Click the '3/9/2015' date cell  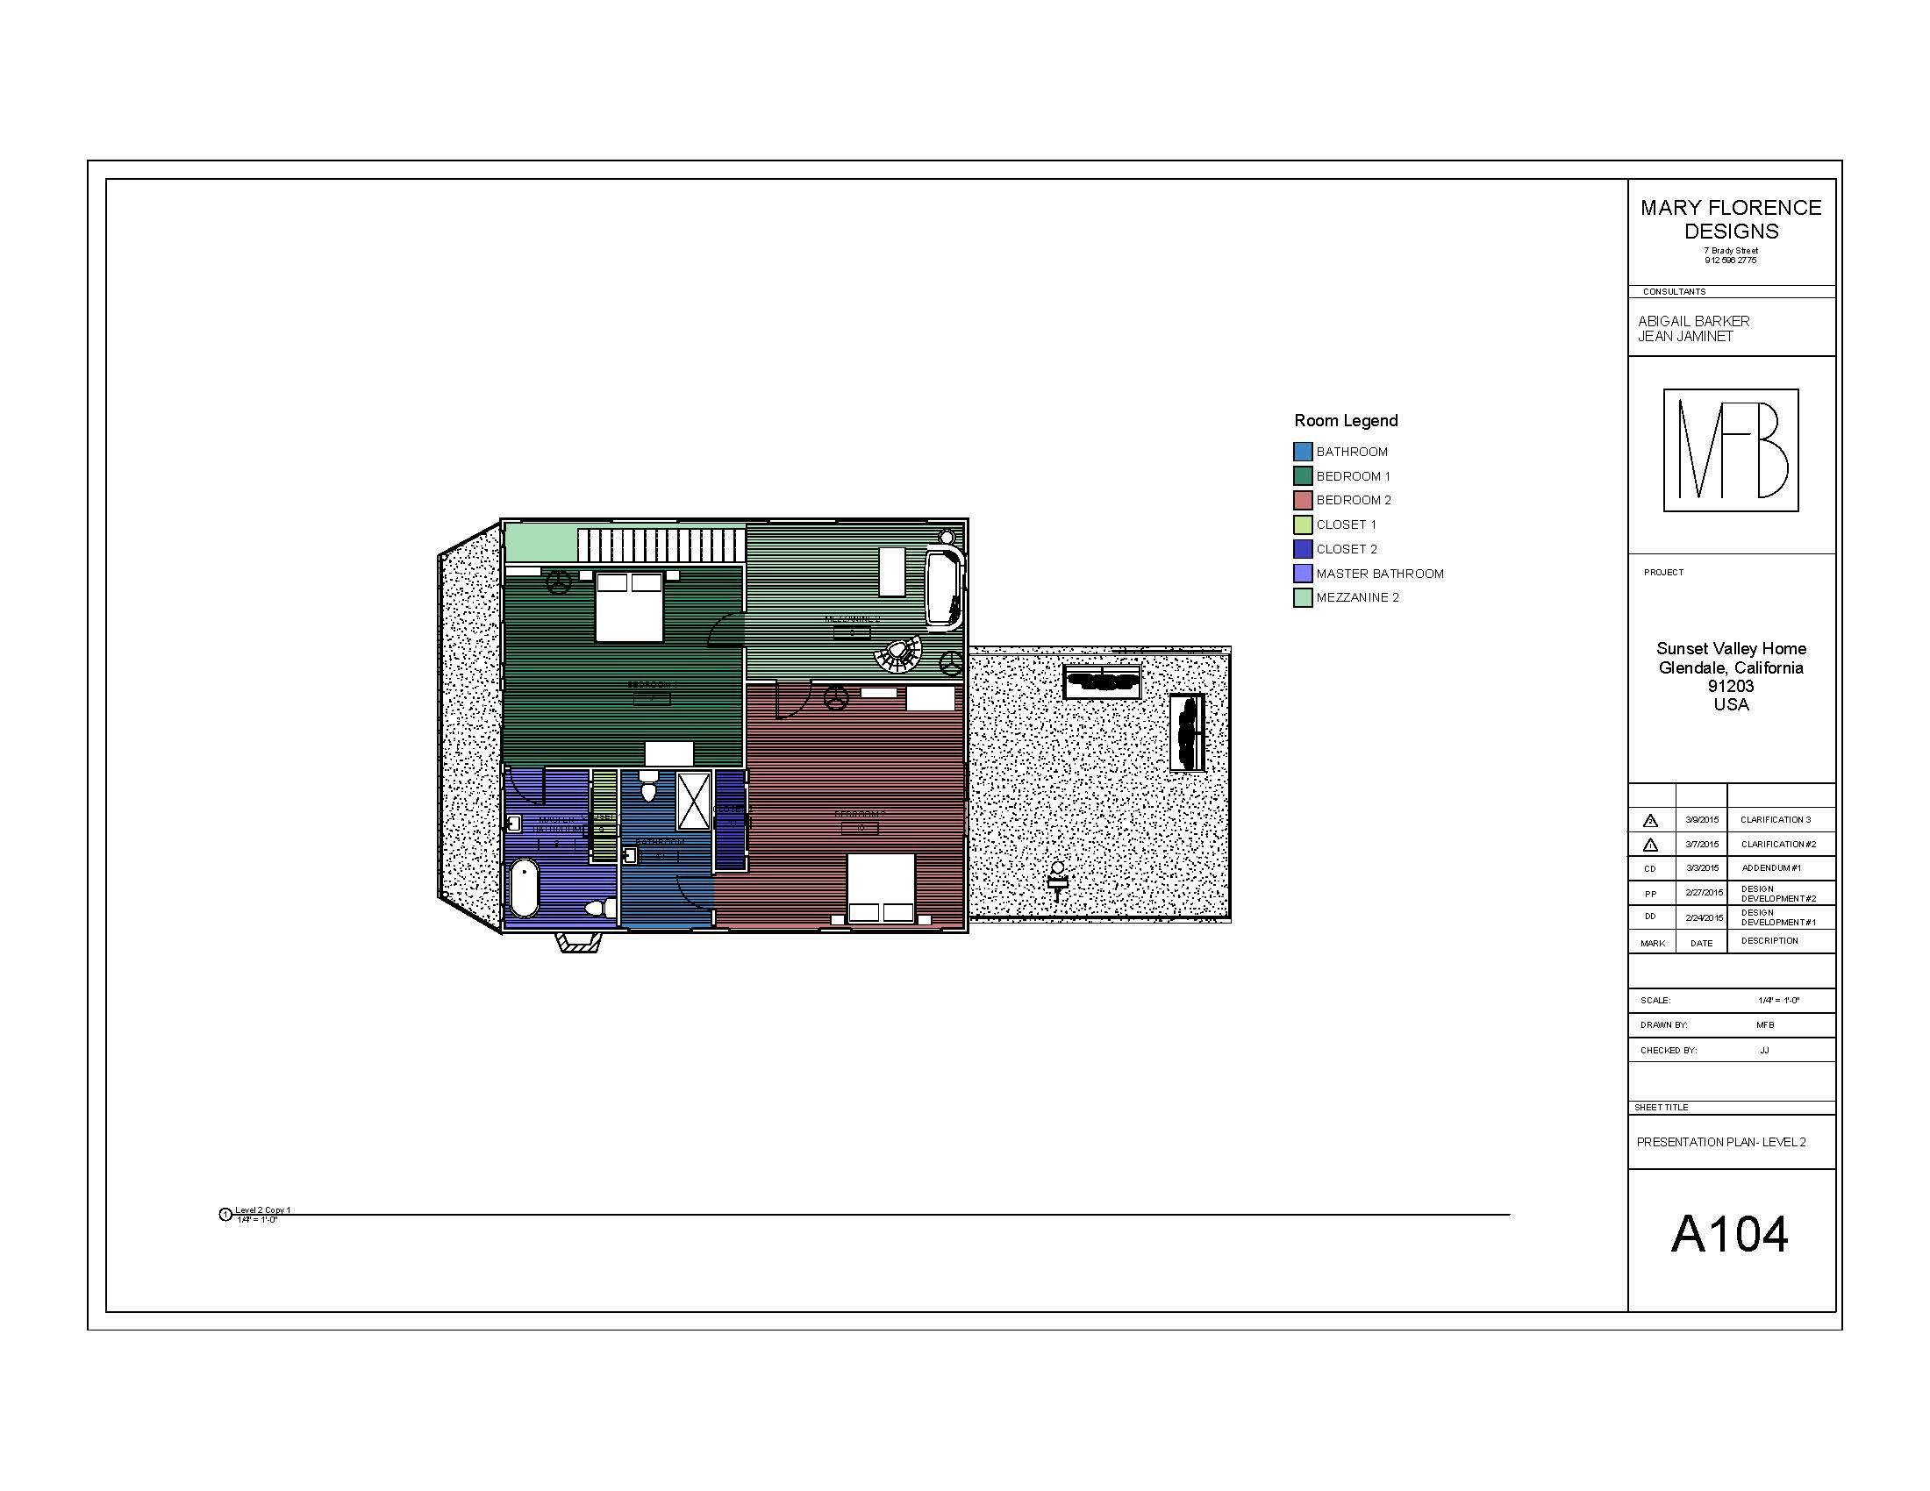click(x=1702, y=820)
